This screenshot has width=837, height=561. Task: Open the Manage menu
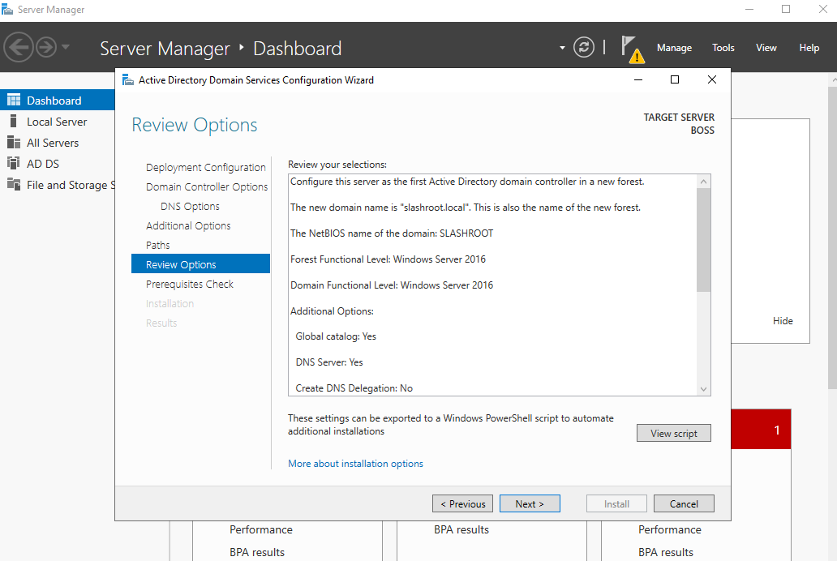674,48
